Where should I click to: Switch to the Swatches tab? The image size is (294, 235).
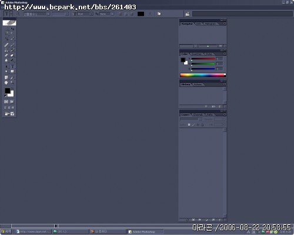(x=196, y=54)
